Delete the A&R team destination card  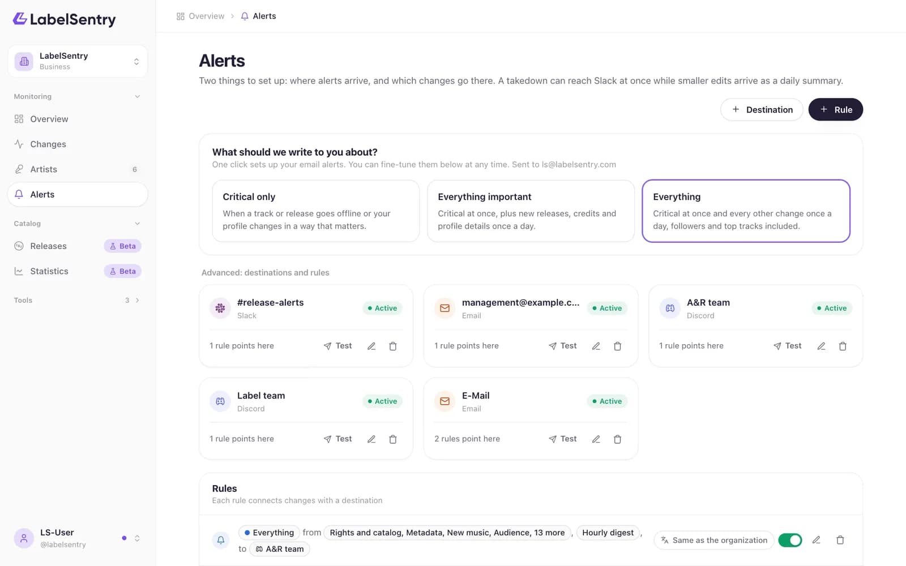(843, 346)
